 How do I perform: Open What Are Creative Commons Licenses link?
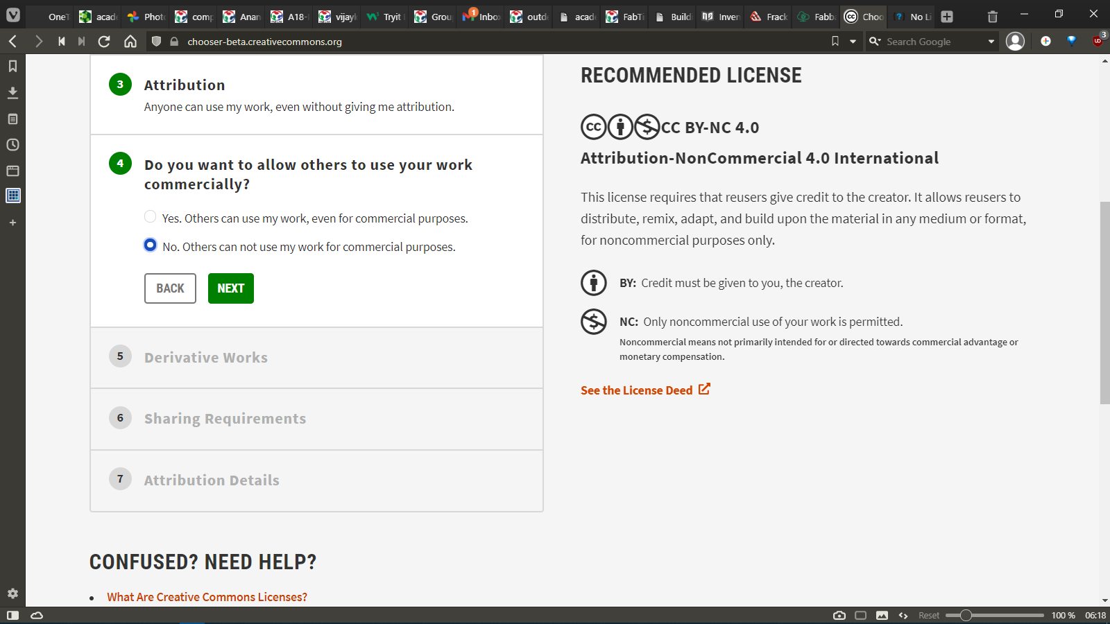coord(207,597)
